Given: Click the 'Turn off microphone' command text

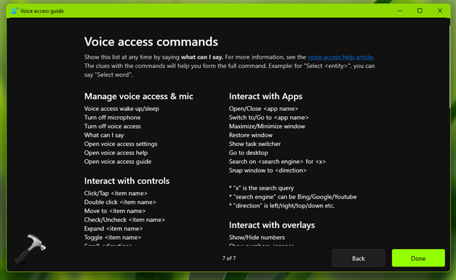Looking at the screenshot, I should (112, 118).
